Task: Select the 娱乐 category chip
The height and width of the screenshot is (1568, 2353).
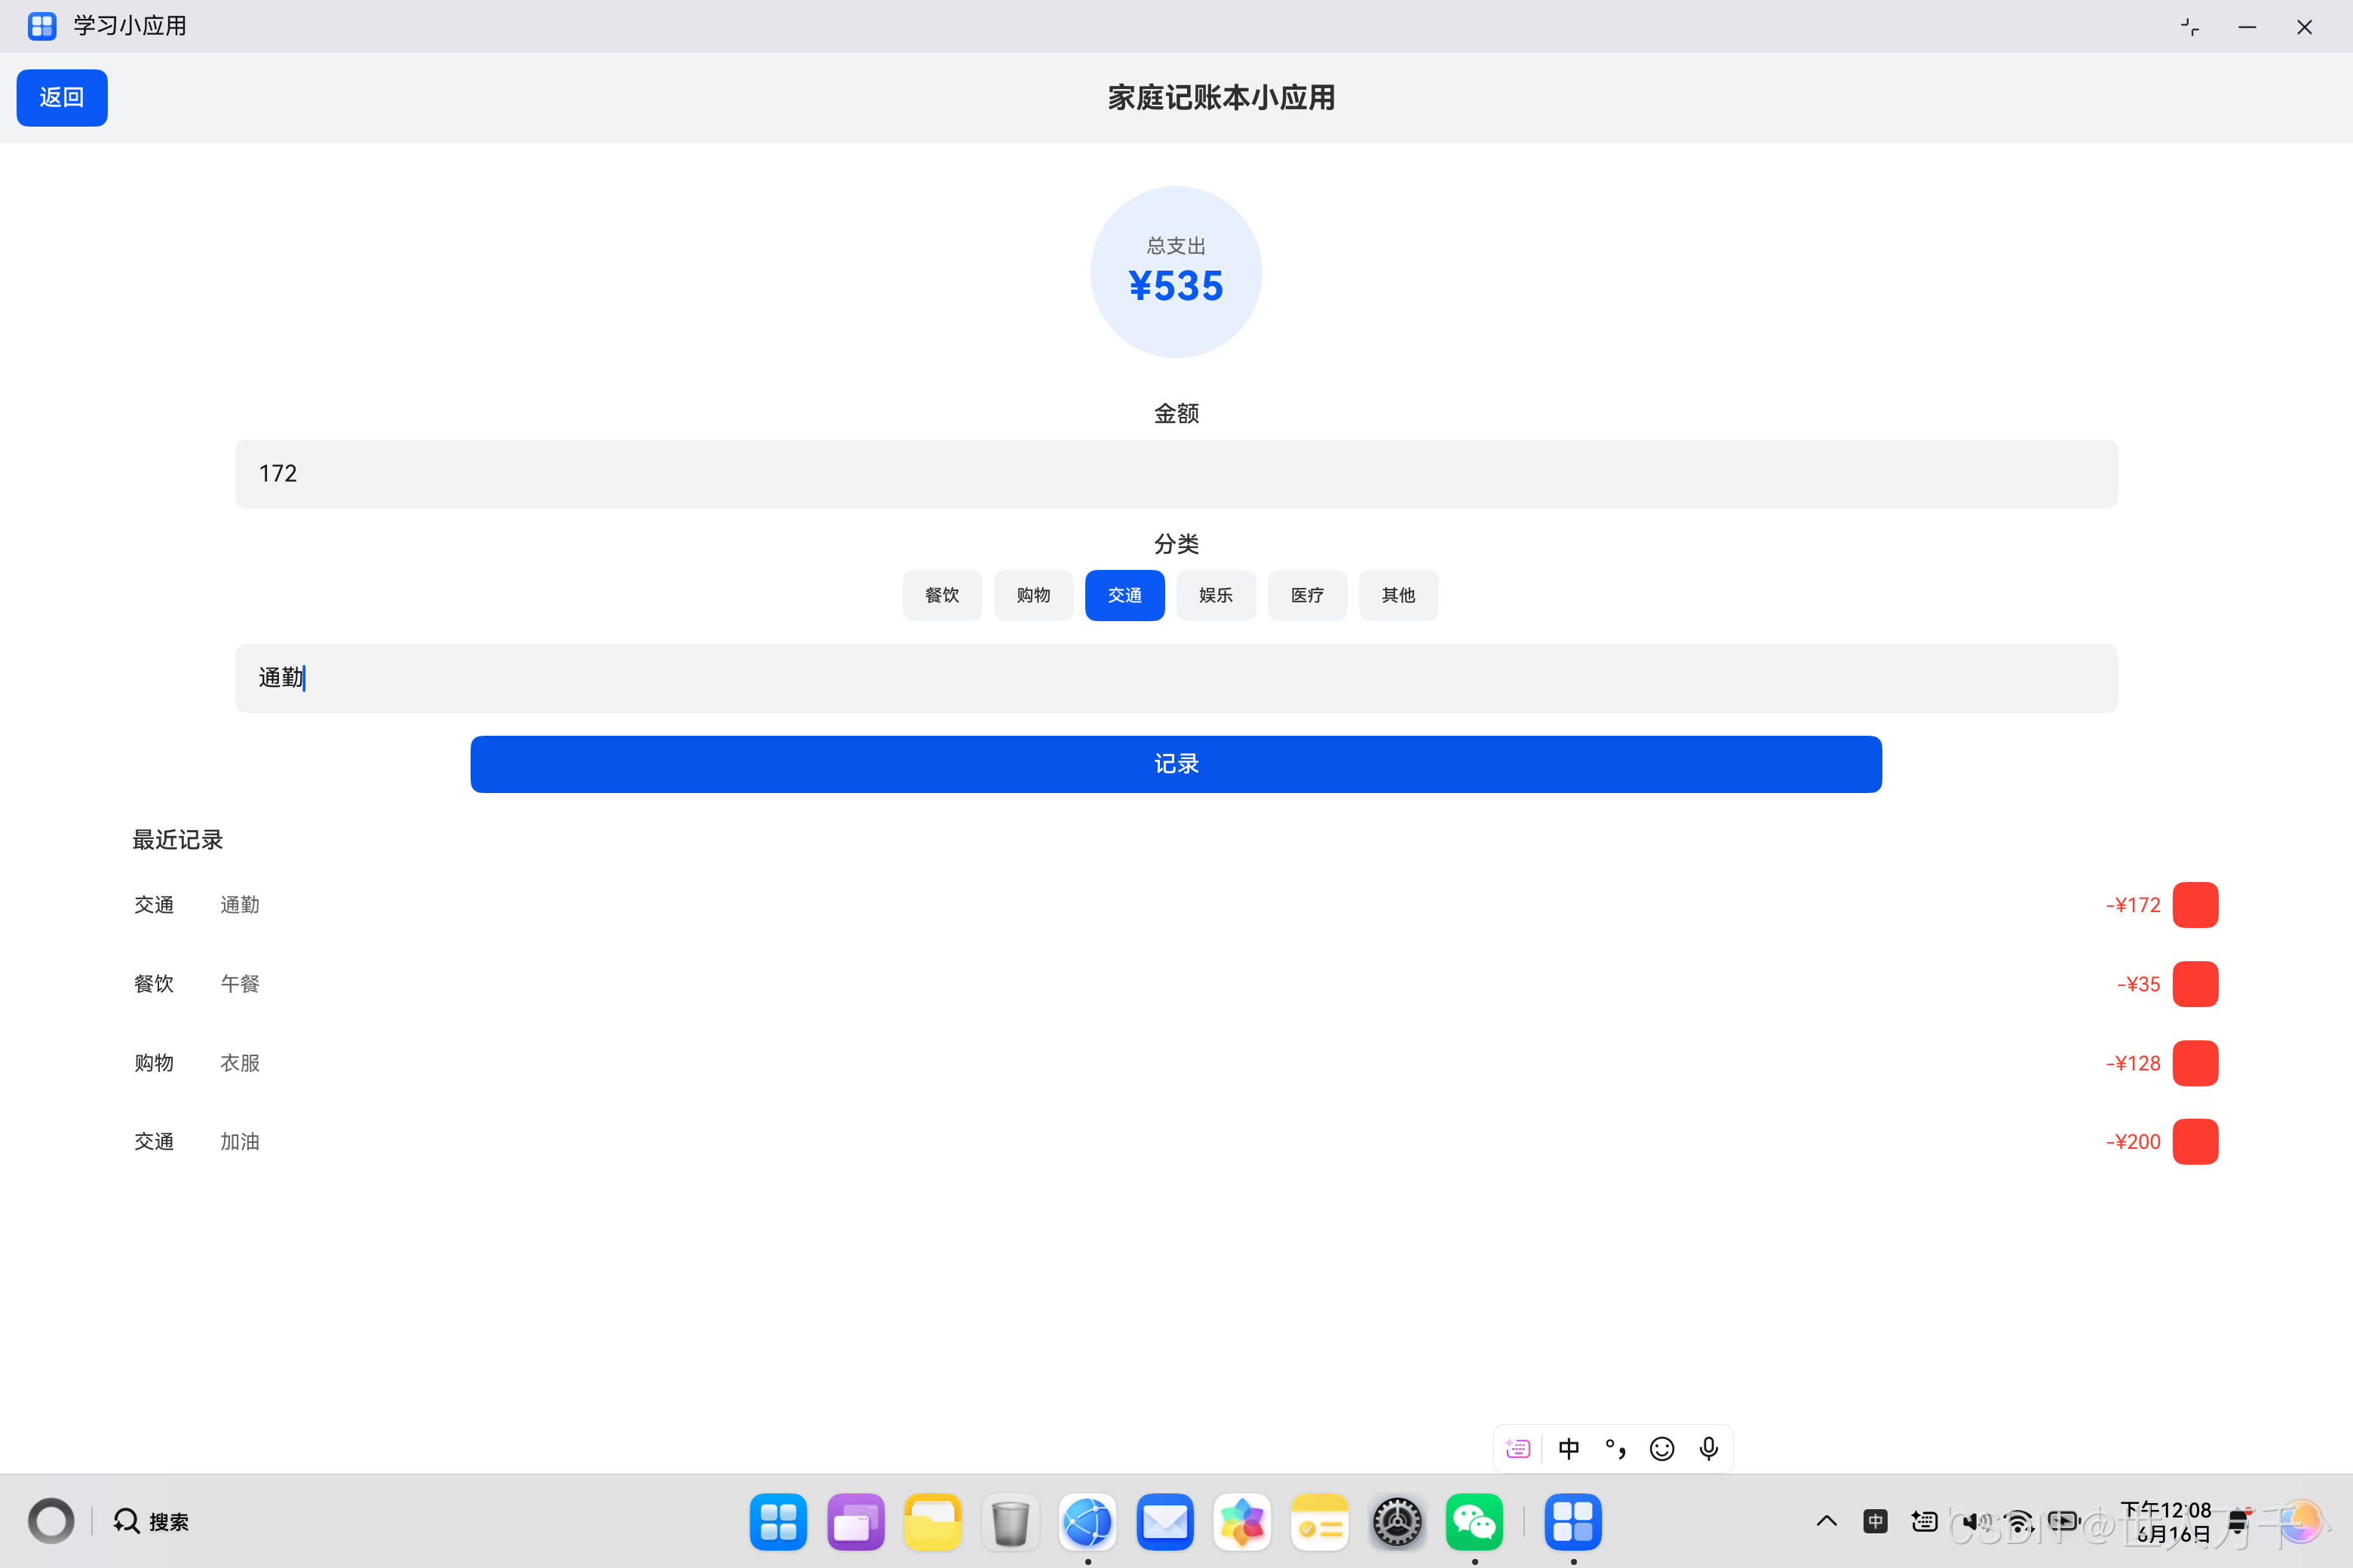Action: [1216, 596]
